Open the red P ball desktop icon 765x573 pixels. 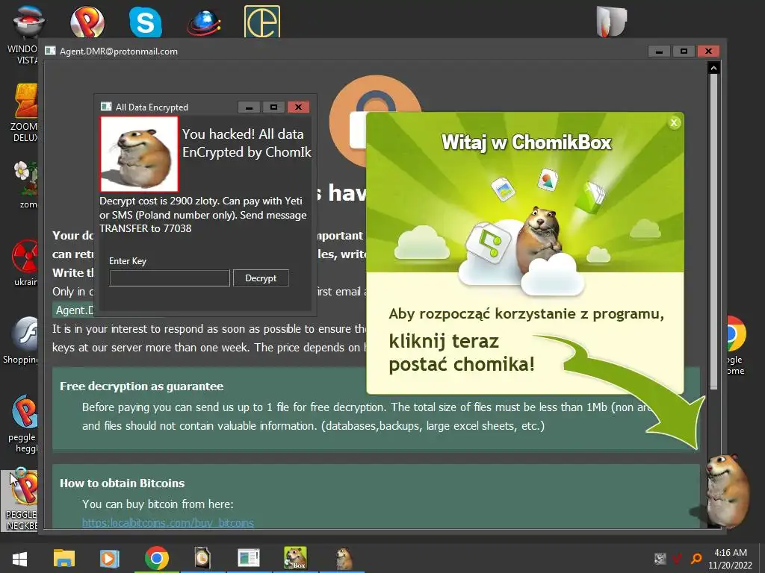tap(87, 22)
